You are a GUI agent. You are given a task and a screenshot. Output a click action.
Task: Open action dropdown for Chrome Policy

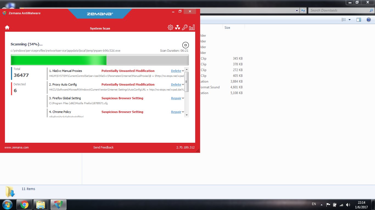pyautogui.click(x=183, y=112)
